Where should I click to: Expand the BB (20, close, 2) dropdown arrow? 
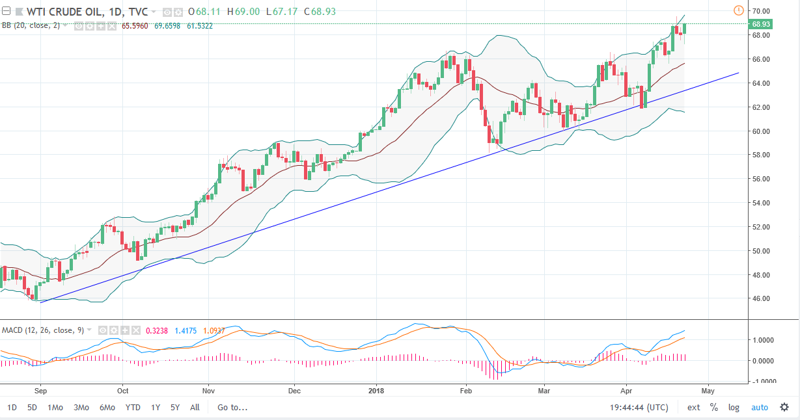(65, 25)
